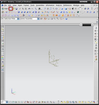Click the yellow square icon in bottom toolbar

click(67, 102)
